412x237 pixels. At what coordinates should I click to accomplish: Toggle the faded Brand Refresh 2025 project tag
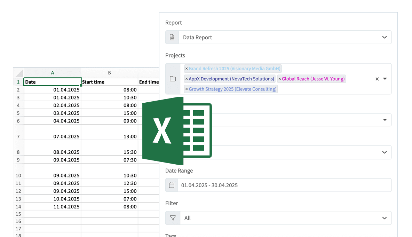(x=233, y=69)
